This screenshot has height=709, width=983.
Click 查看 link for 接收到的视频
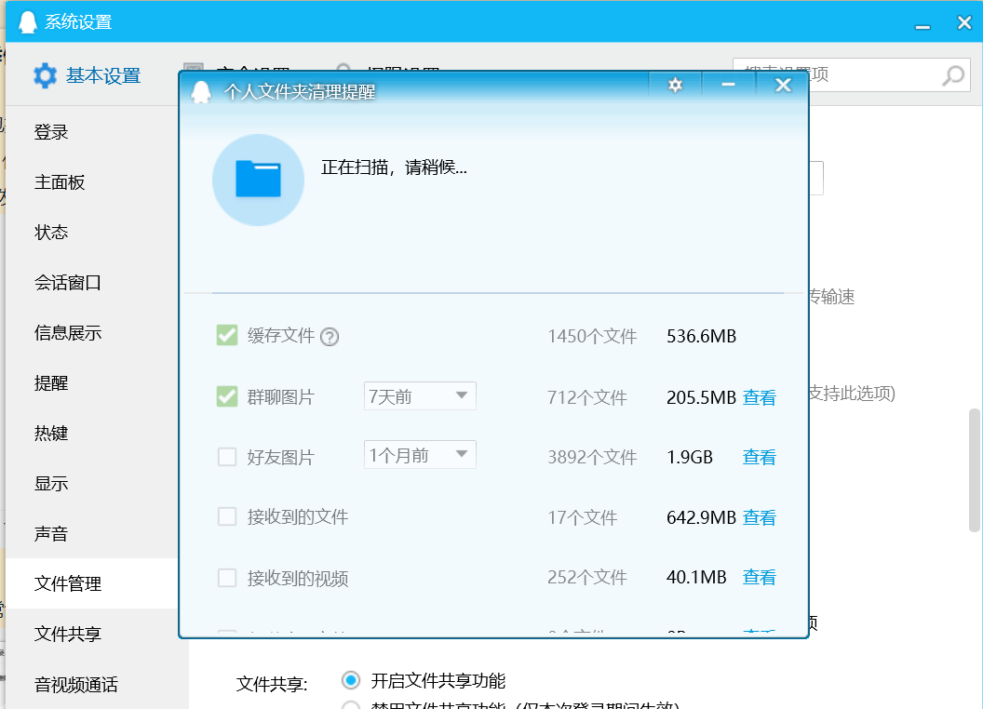point(760,577)
